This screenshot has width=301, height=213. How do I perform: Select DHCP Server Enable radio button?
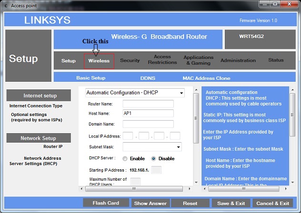[125, 159]
